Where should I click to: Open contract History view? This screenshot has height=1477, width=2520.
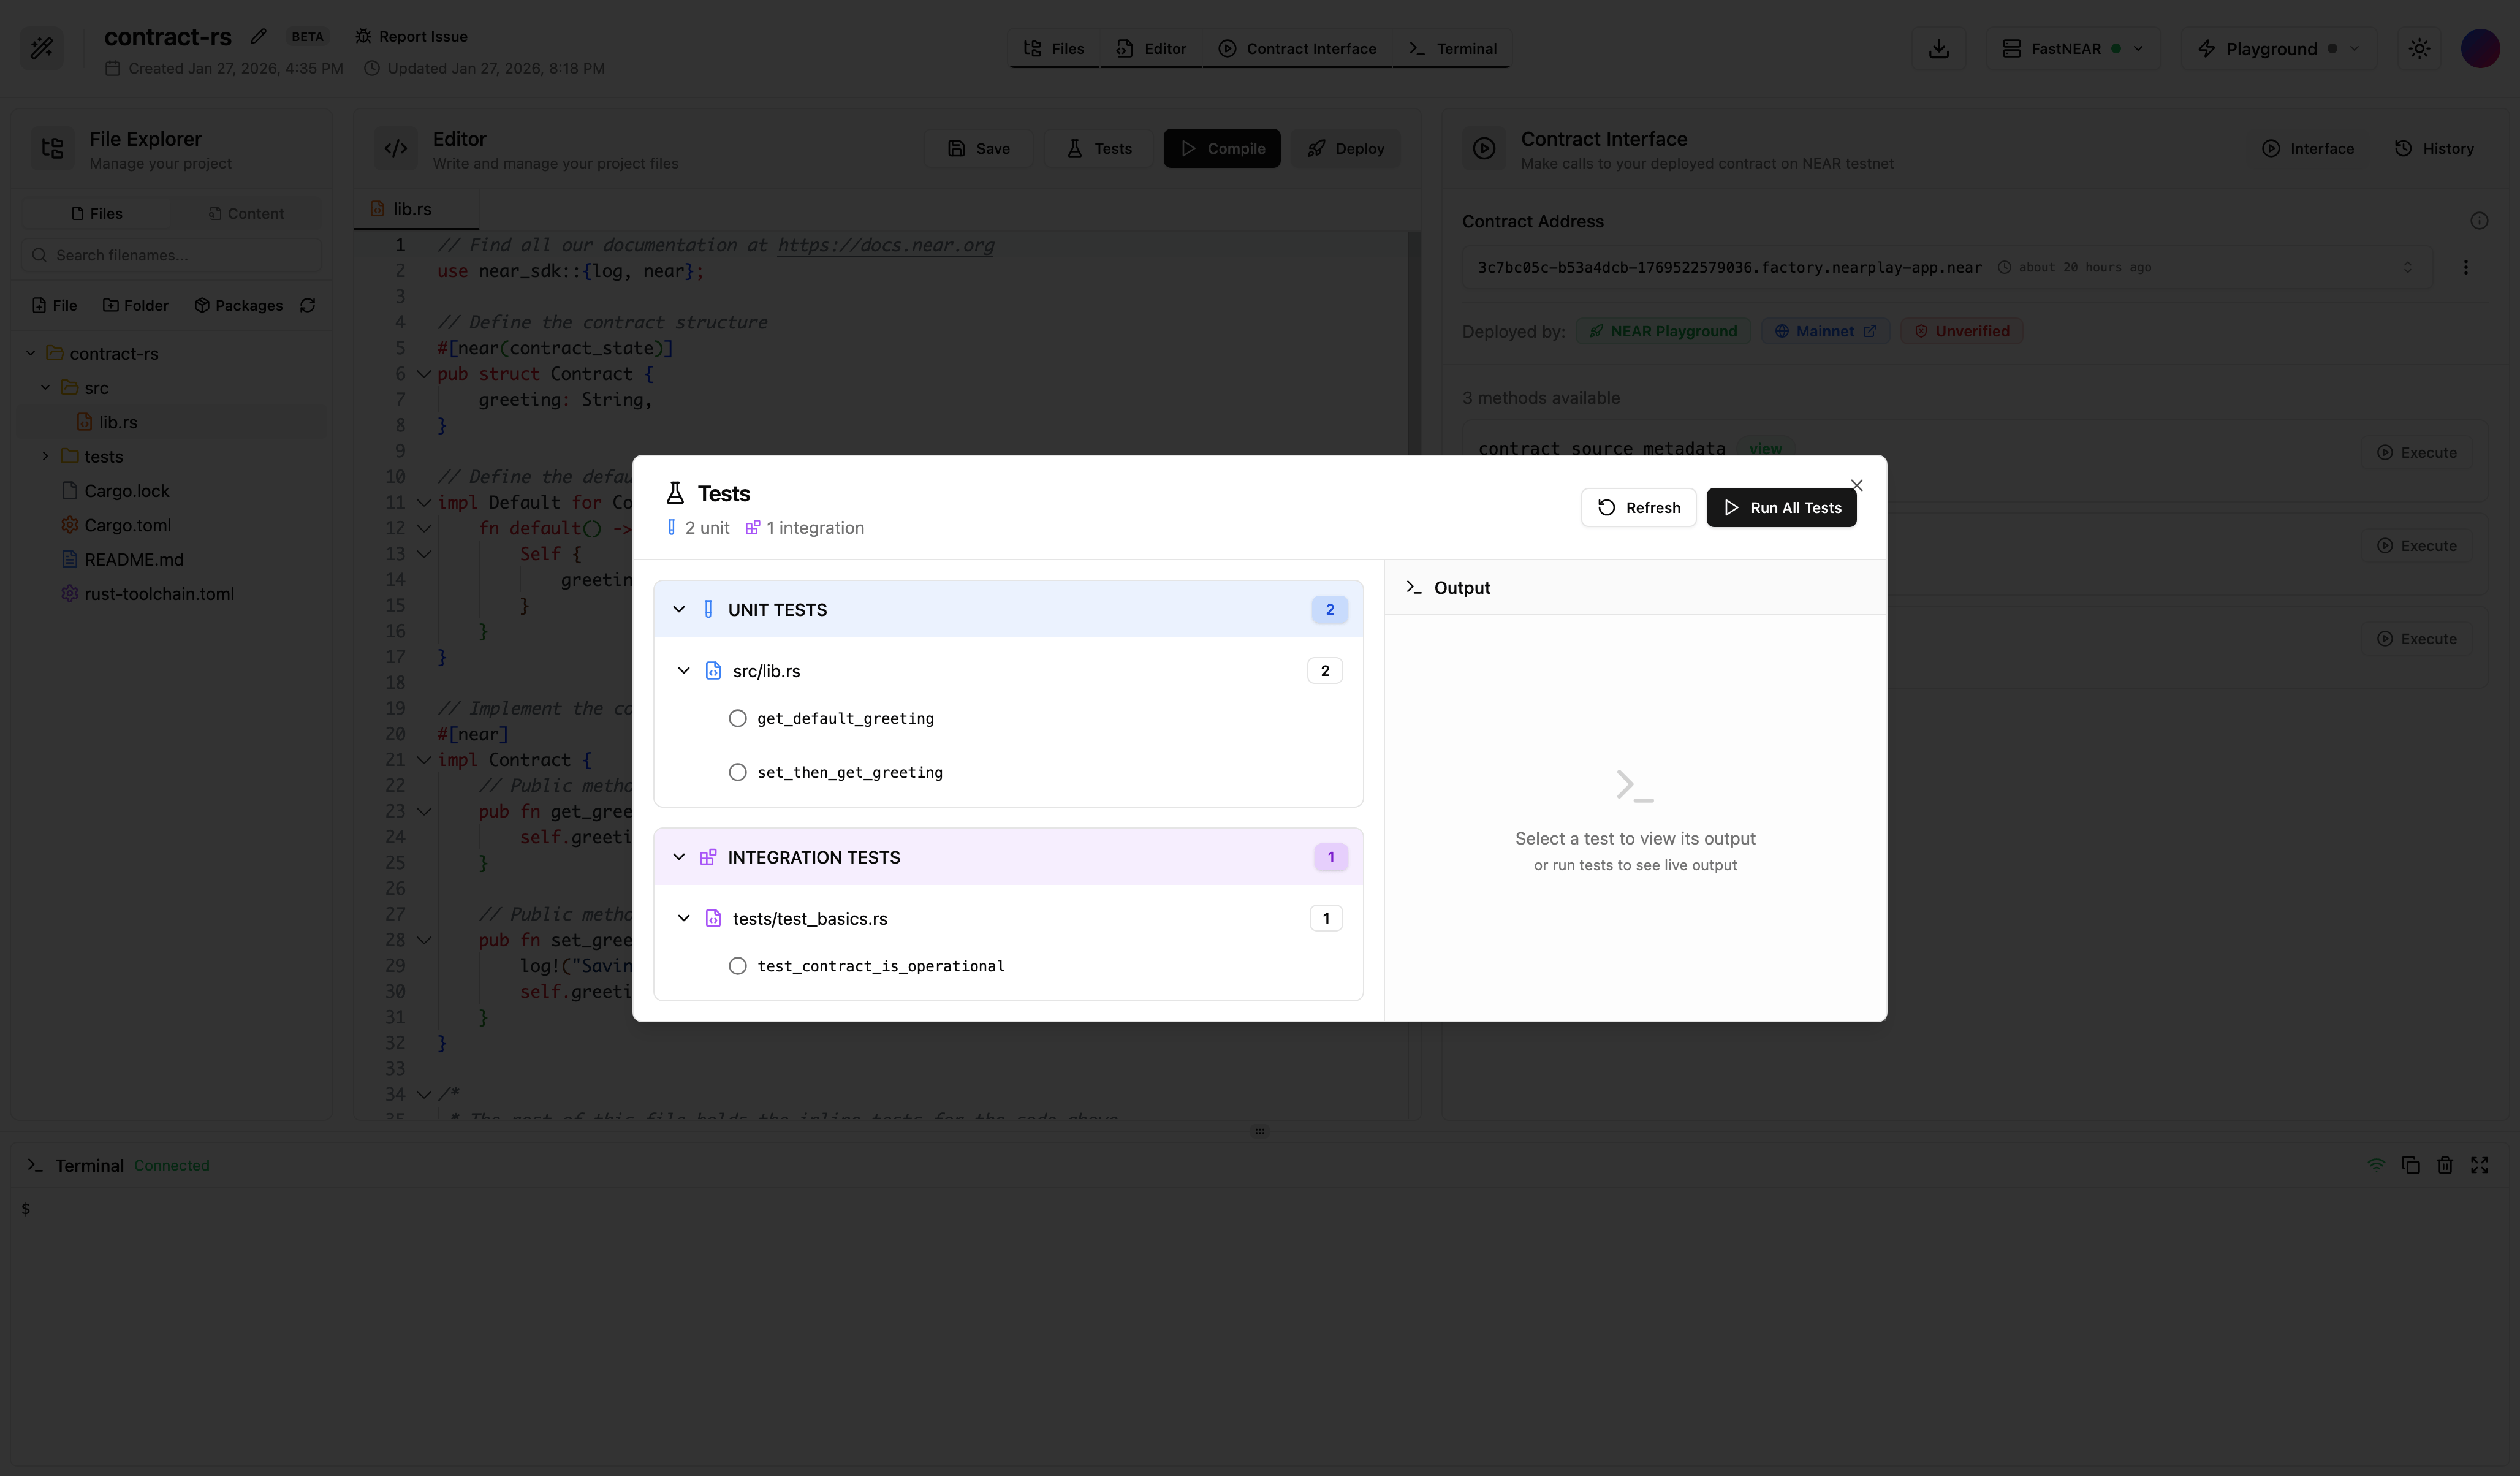click(x=2434, y=148)
